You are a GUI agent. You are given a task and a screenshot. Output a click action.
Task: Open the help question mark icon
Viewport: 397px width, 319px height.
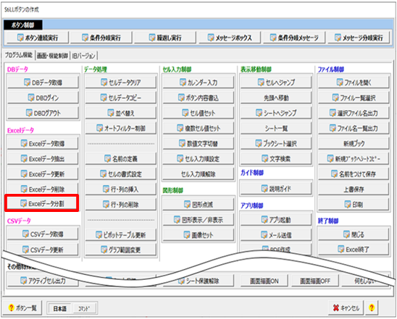372,307
